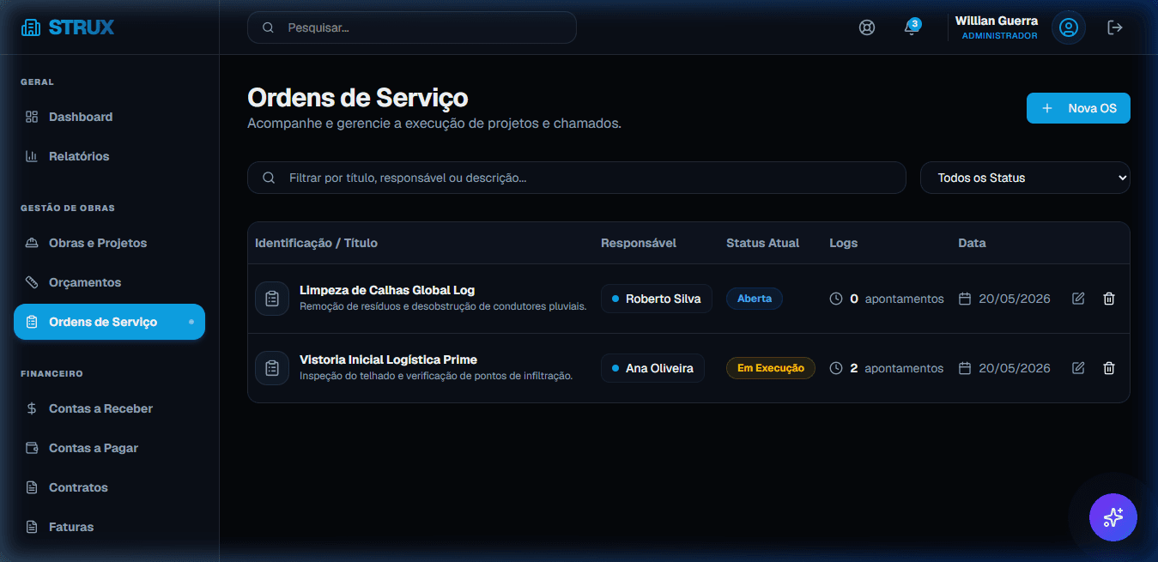
Task: Click magnifier icon in filter field
Action: (x=269, y=178)
